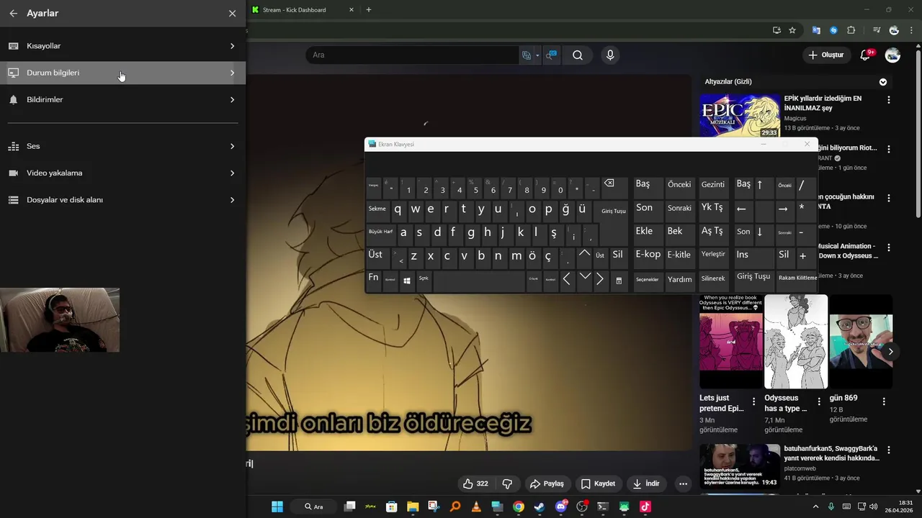Open YouTube notifications bell
This screenshot has width=922, height=518.
(x=867, y=55)
